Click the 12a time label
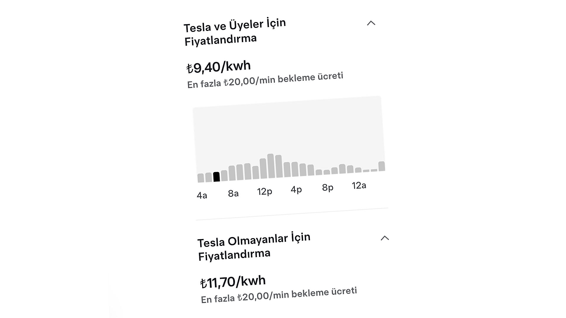The width and height of the screenshot is (566, 318). pyautogui.click(x=359, y=185)
